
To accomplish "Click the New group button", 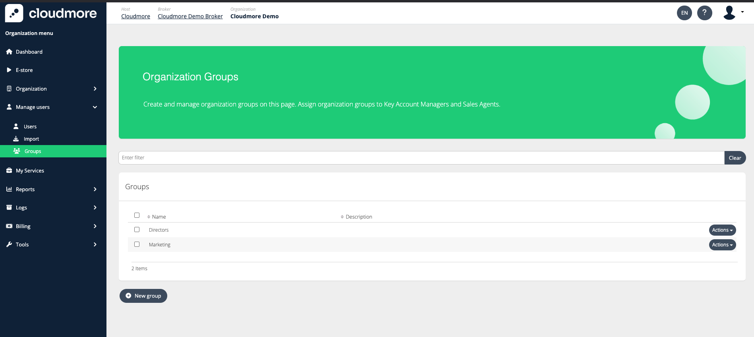I will (x=143, y=296).
